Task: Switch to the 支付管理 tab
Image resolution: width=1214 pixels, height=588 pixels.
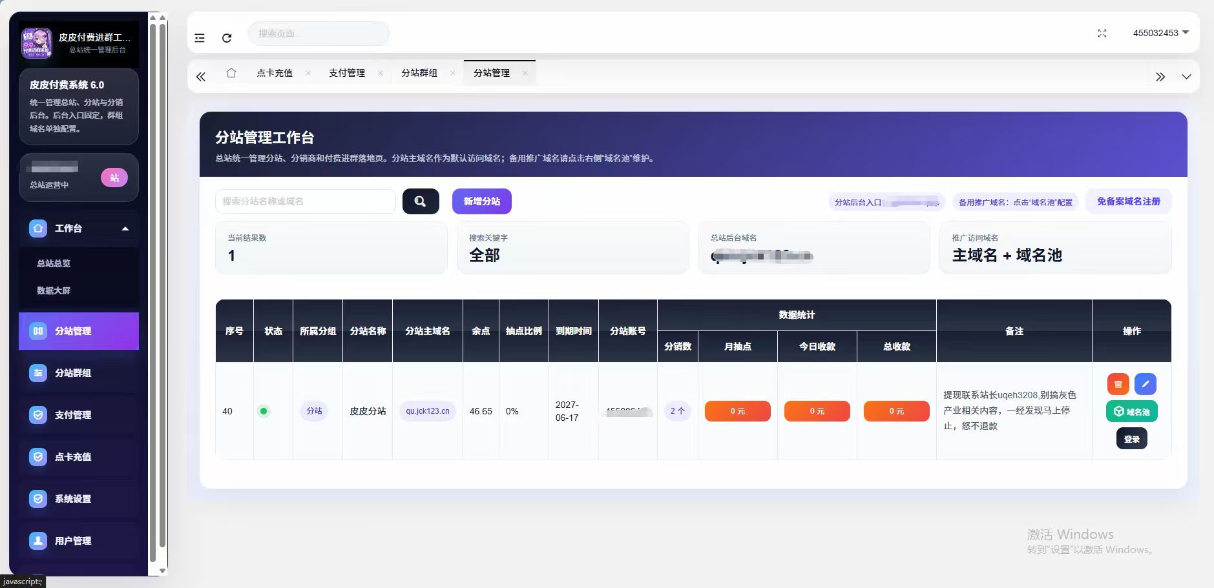Action: [347, 73]
